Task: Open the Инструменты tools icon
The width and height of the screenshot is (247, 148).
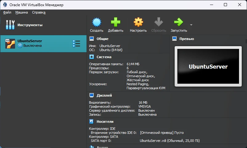Action: pyautogui.click(x=10, y=25)
